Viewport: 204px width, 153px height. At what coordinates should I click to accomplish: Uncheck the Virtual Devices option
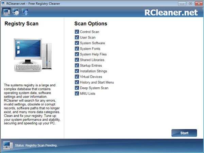pos(77,76)
